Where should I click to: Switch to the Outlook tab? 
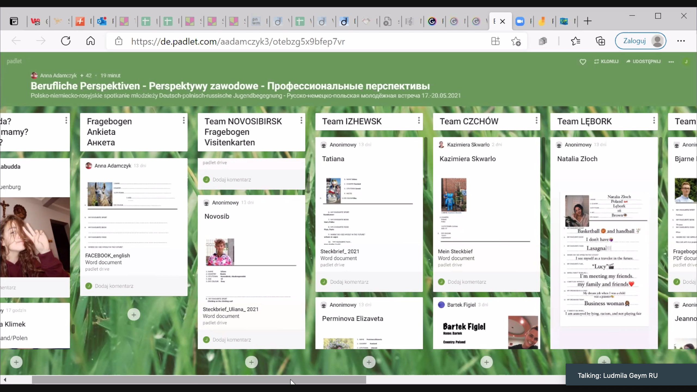coord(102,21)
